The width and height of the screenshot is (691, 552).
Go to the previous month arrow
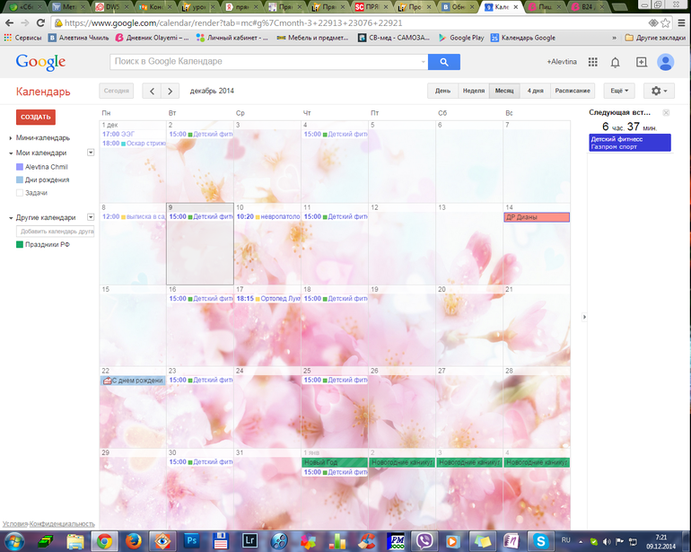152,91
